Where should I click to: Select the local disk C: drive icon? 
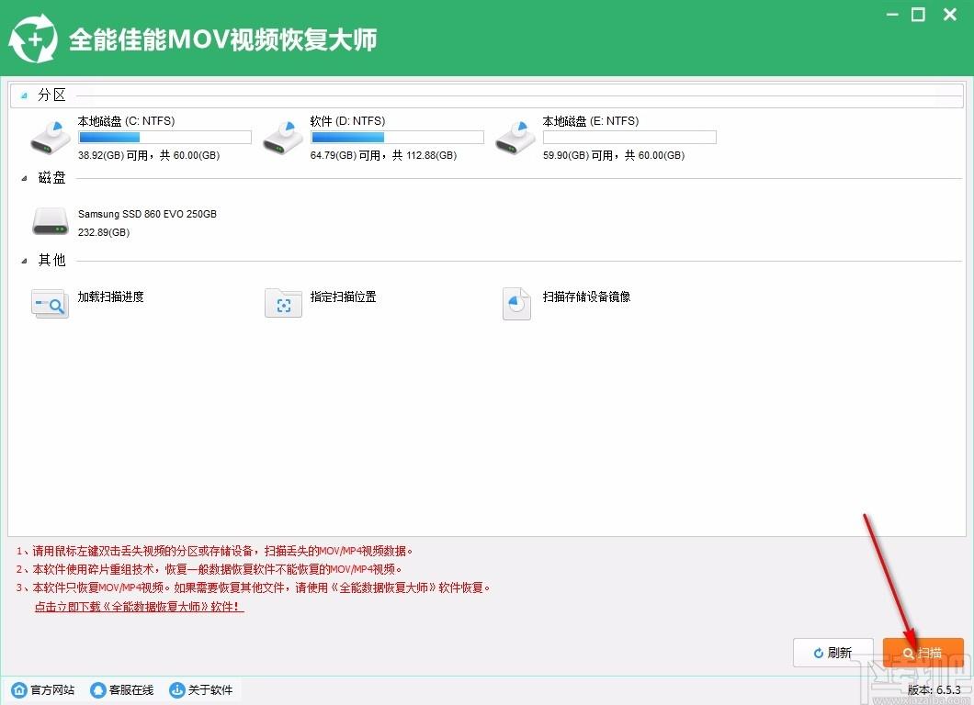coord(51,138)
